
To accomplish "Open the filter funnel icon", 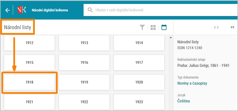I will [x=142, y=27].
